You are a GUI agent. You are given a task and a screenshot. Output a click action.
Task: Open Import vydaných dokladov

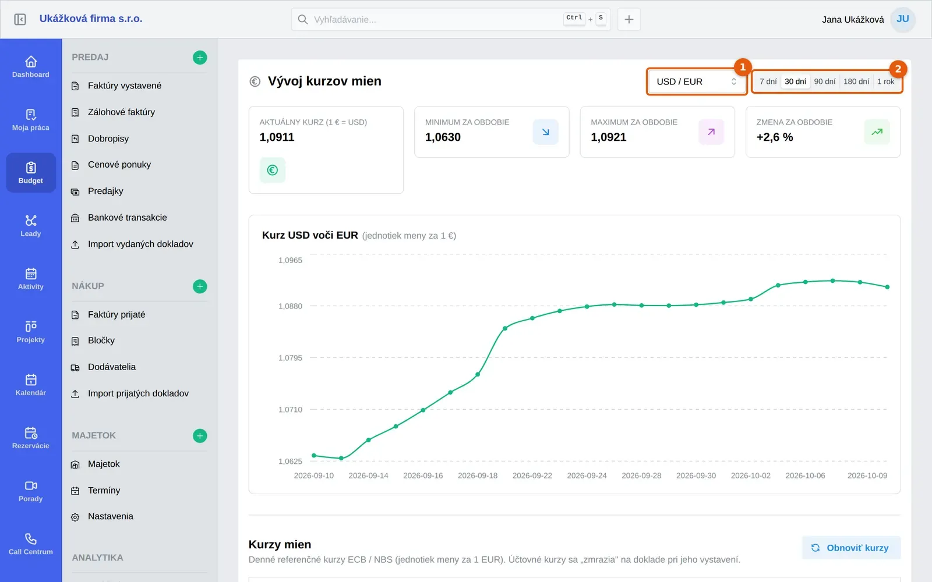tap(139, 244)
